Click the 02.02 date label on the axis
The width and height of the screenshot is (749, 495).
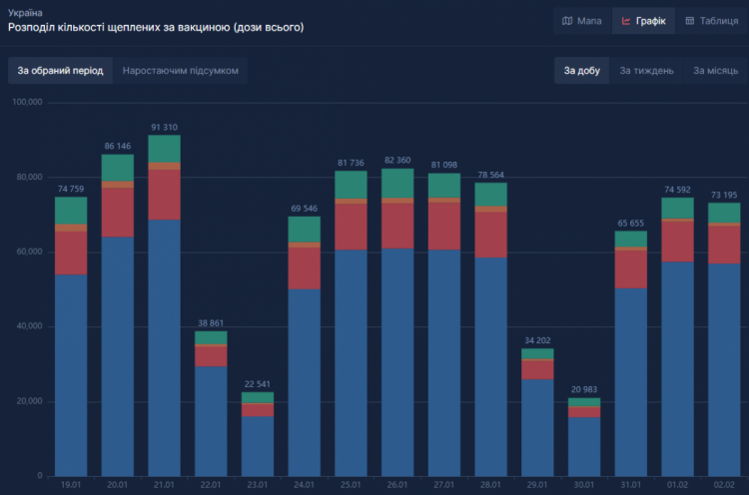[x=724, y=486]
